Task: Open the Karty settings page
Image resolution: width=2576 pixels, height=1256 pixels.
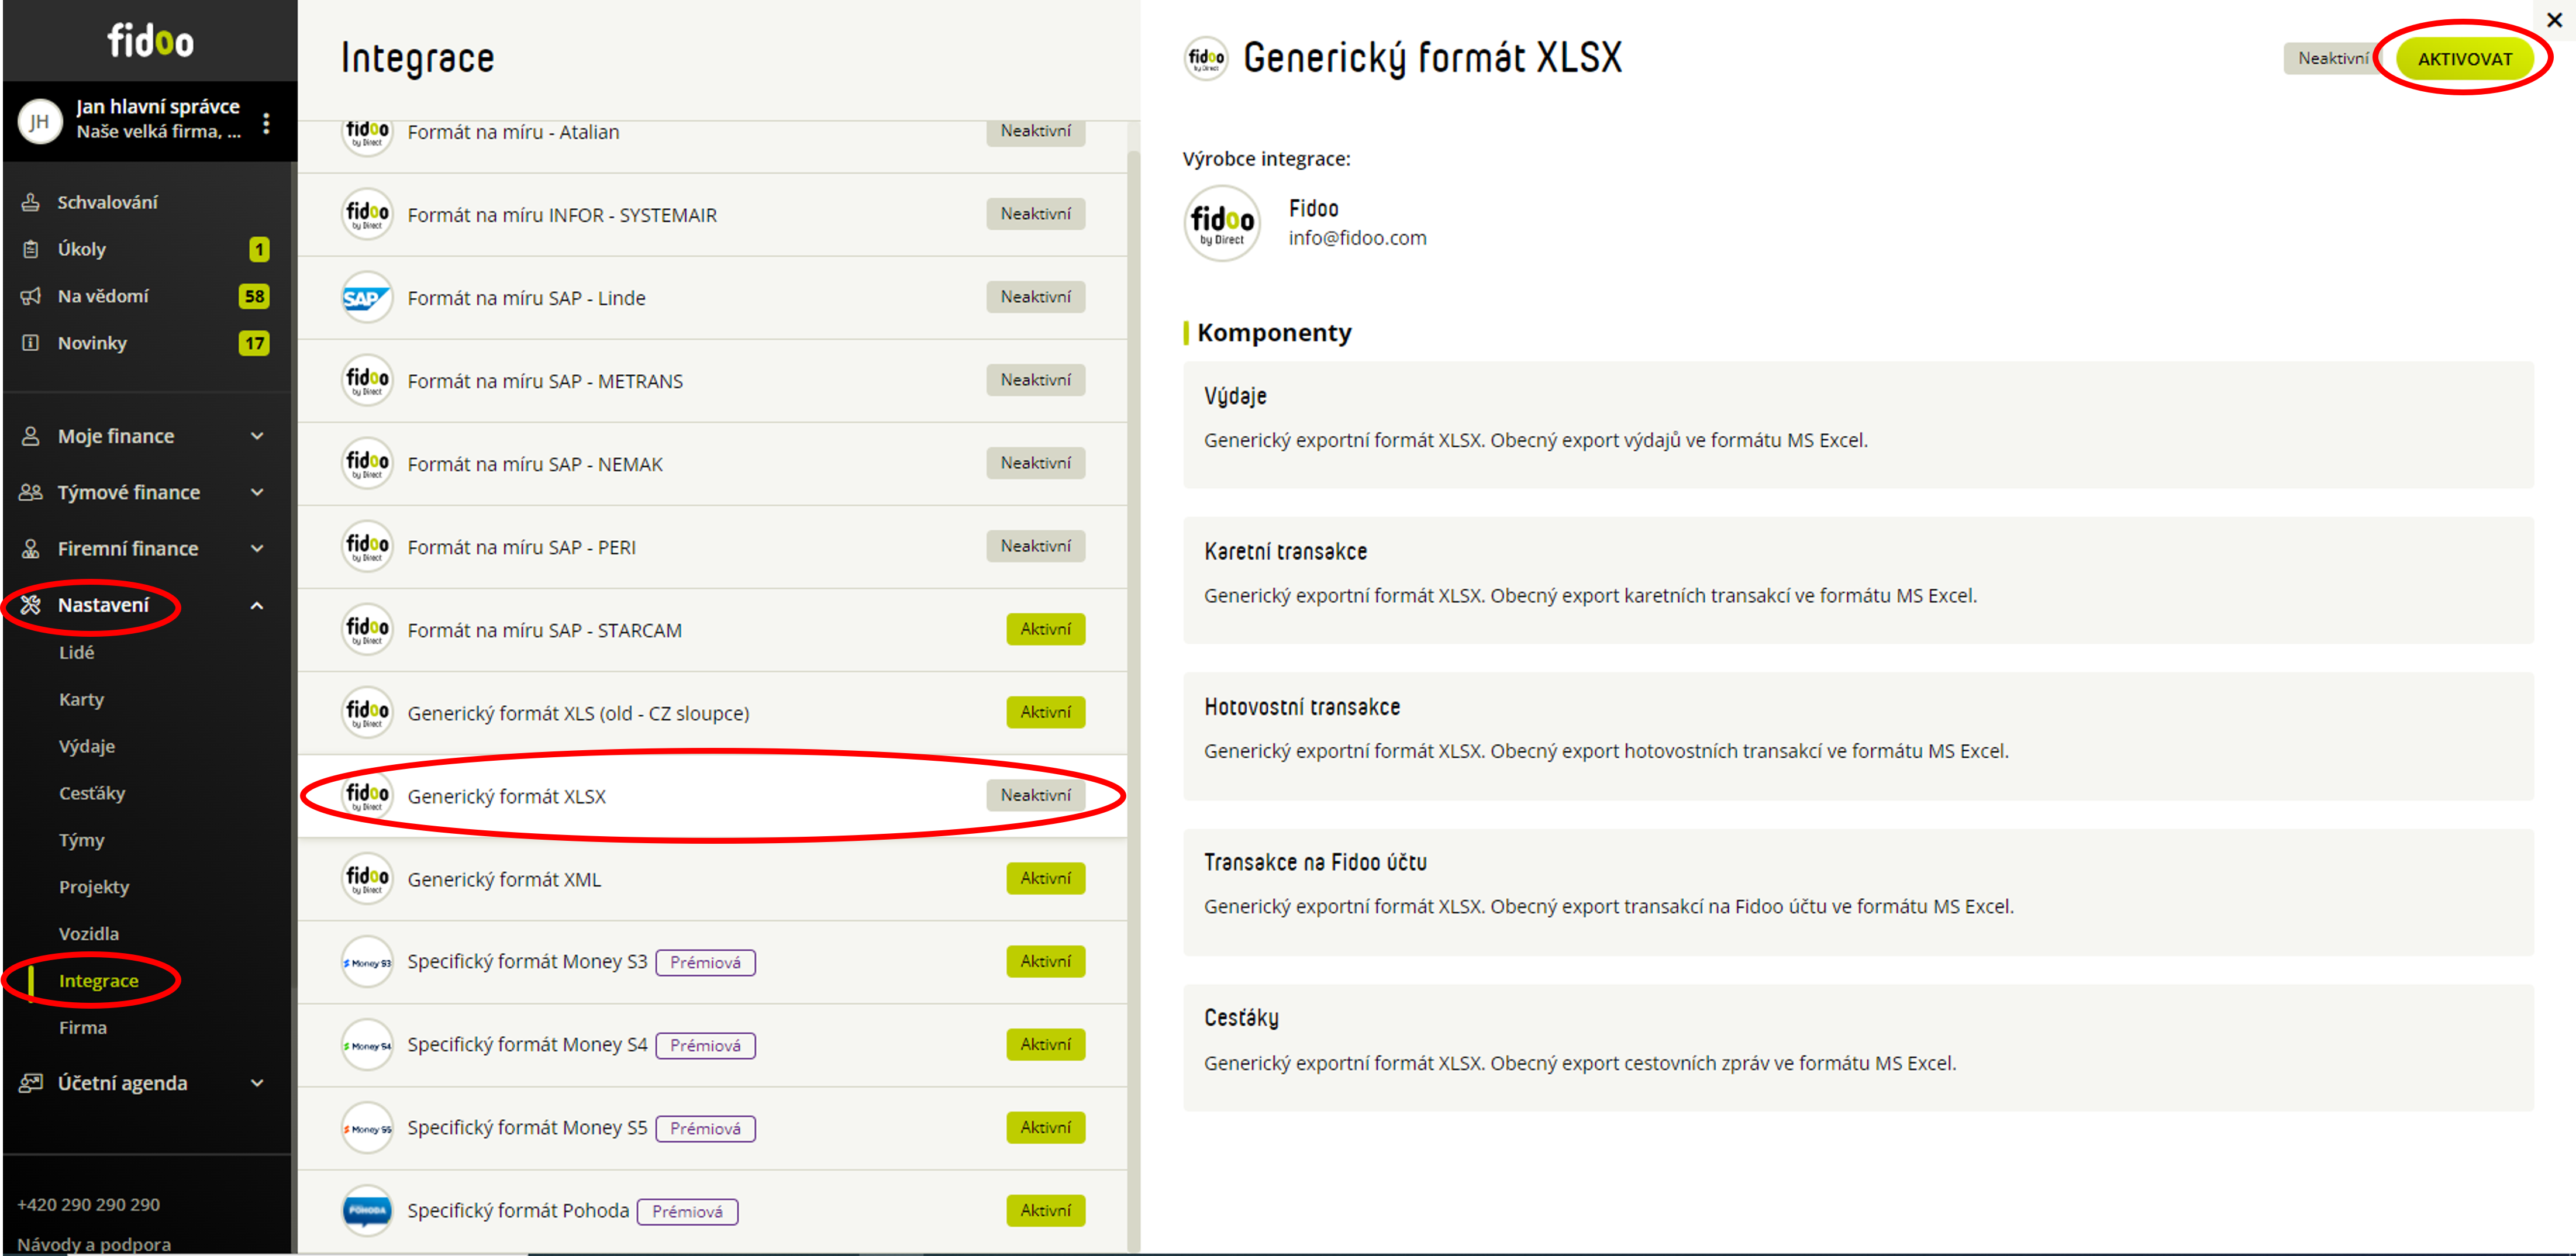Action: [x=81, y=699]
